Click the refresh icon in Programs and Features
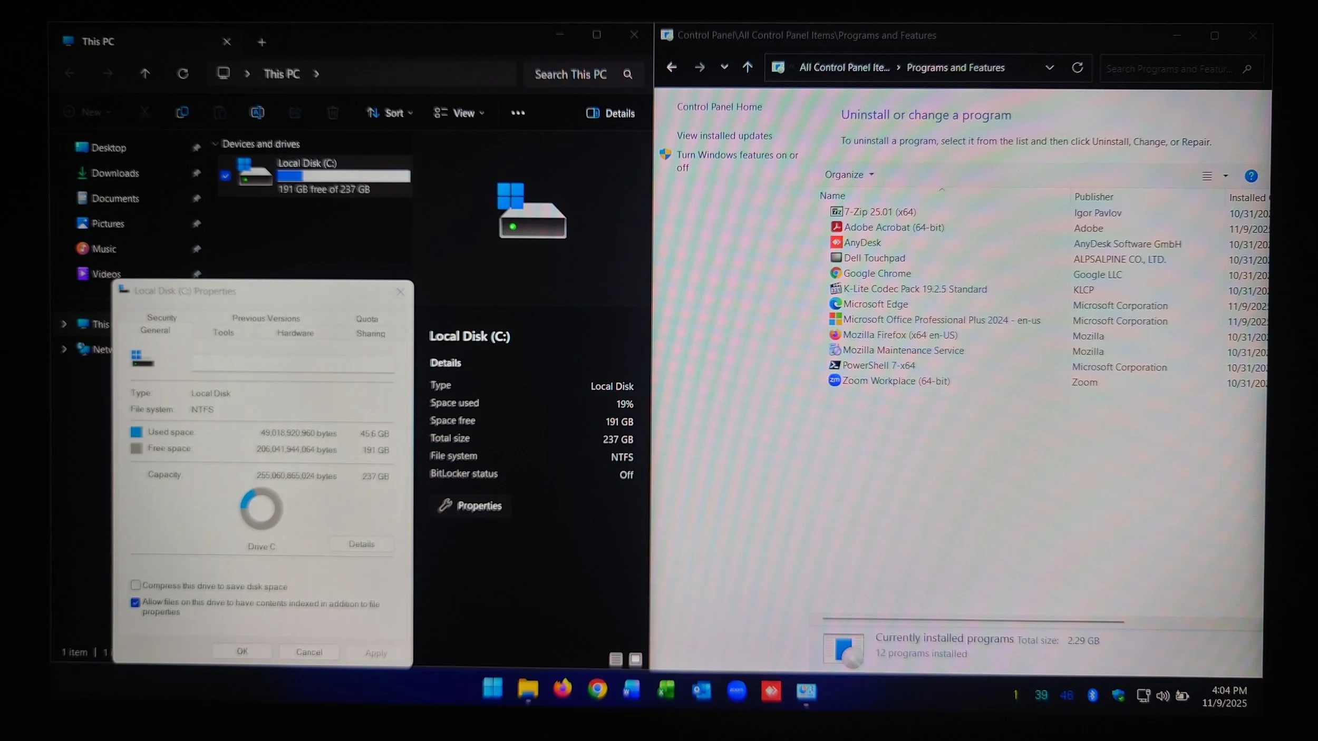The height and width of the screenshot is (741, 1318). tap(1077, 67)
